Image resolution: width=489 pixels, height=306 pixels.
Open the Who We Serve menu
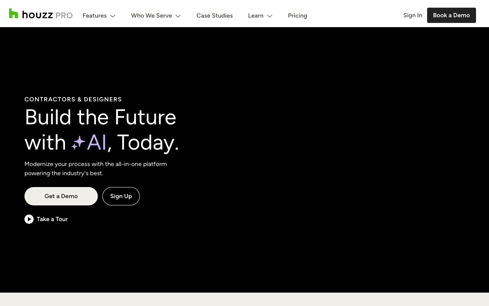coord(152,16)
